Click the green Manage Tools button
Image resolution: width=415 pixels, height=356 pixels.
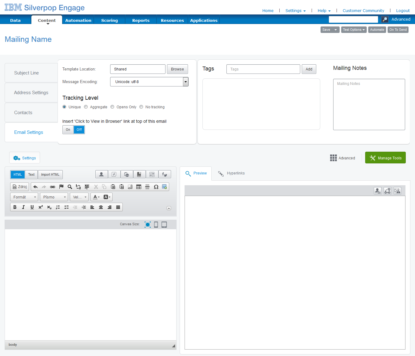pos(385,158)
